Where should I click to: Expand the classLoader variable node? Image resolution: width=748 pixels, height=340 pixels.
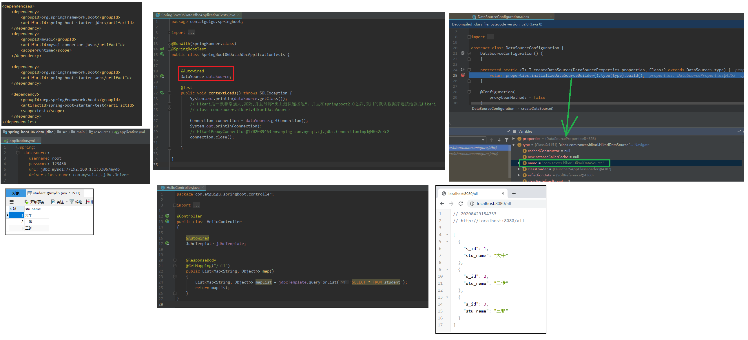(x=519, y=169)
